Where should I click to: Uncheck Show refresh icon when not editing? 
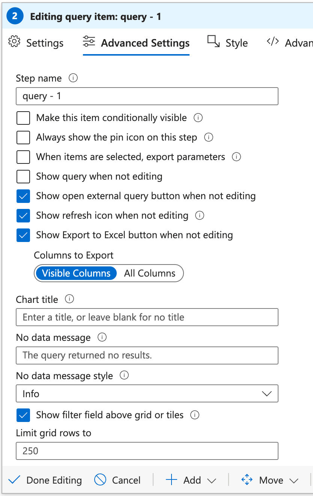click(x=23, y=216)
